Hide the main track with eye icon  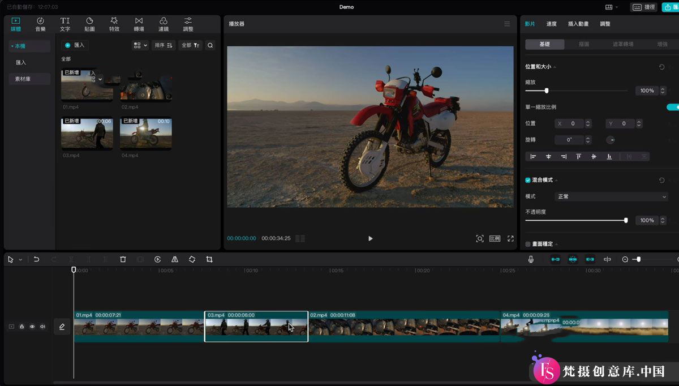pyautogui.click(x=32, y=327)
